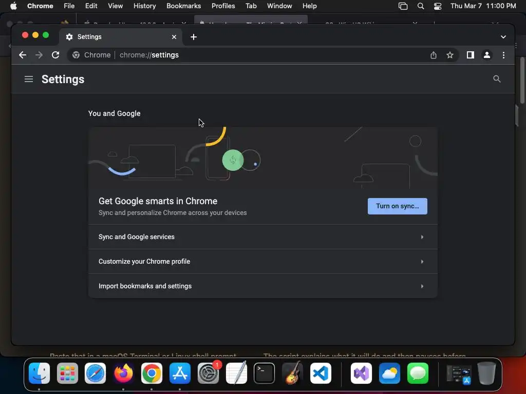Expand arrow on Customize your Chrome profile row
The height and width of the screenshot is (394, 526).
coord(422,261)
